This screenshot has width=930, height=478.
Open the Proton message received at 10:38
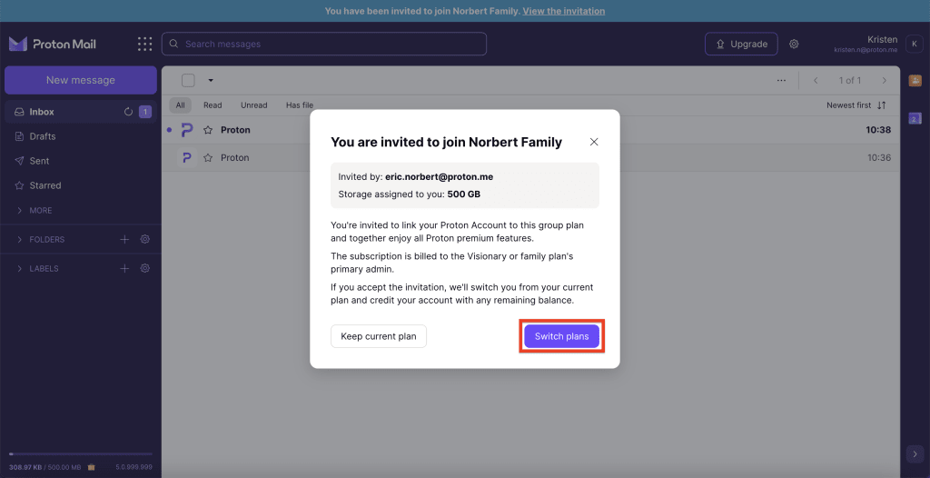click(x=530, y=130)
